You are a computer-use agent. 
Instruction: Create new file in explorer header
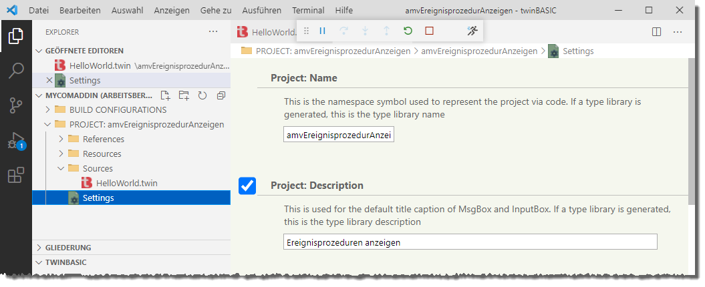166,95
